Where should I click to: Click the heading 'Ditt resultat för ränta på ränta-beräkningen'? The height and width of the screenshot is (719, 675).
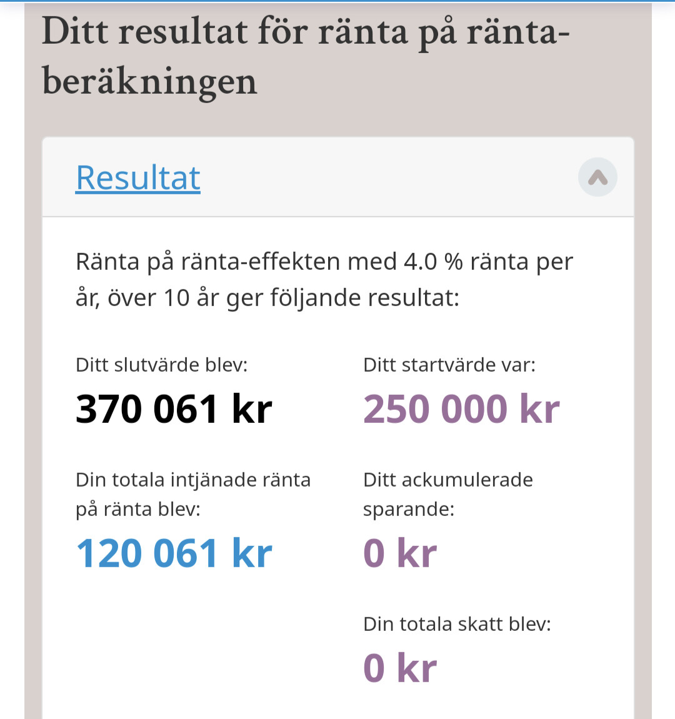[x=305, y=56]
